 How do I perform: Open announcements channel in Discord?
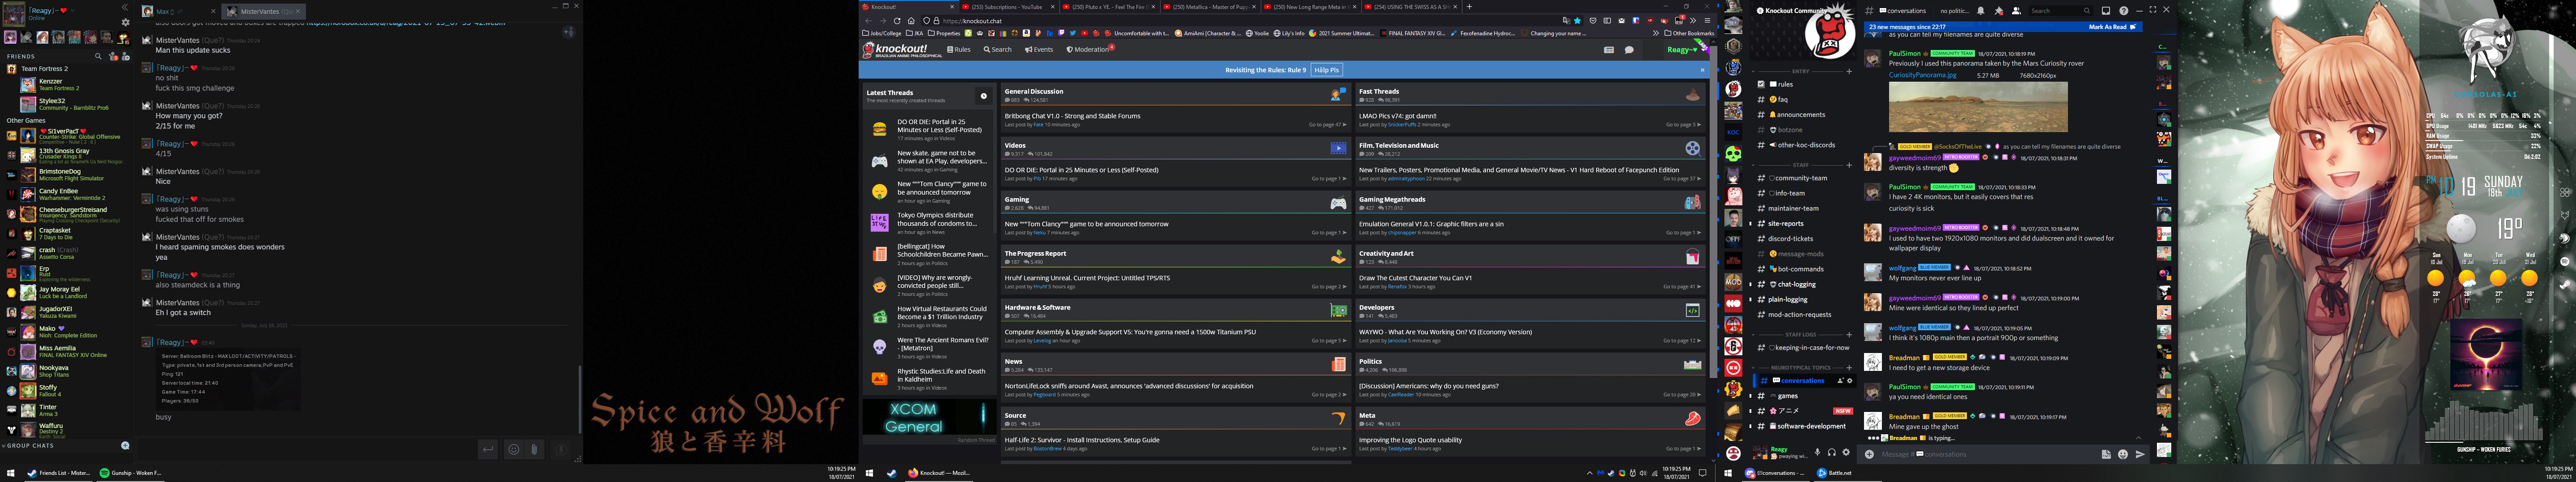1801,115
